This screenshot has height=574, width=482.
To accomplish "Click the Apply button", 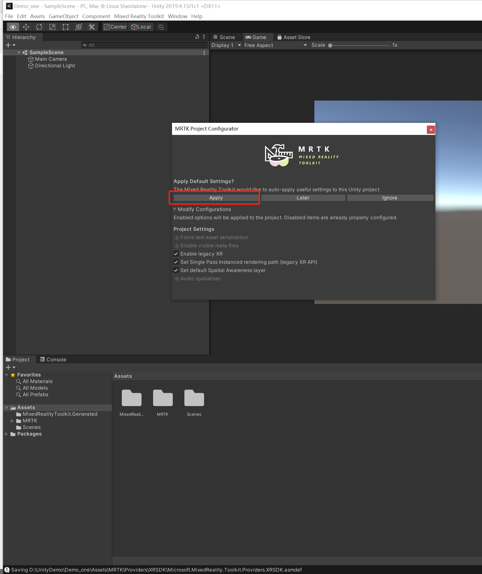I will 216,198.
